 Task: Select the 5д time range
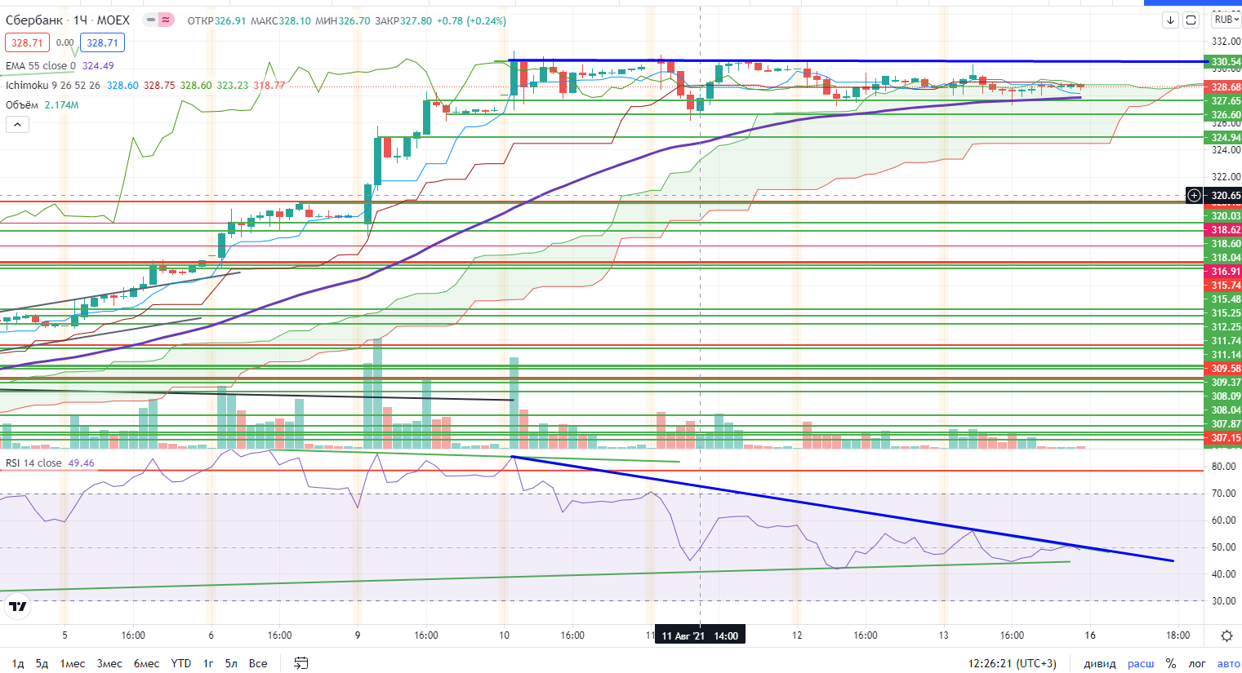(42, 663)
